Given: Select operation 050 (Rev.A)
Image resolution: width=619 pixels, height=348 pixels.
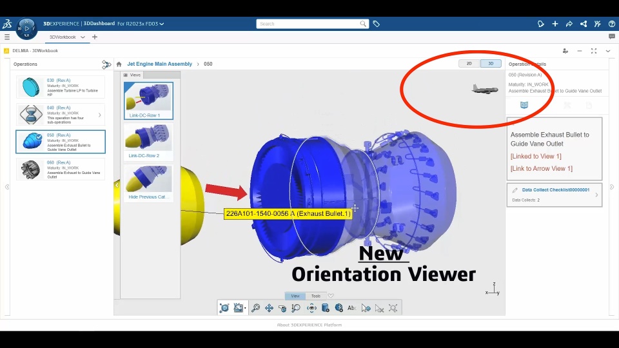Looking at the screenshot, I should pyautogui.click(x=61, y=142).
